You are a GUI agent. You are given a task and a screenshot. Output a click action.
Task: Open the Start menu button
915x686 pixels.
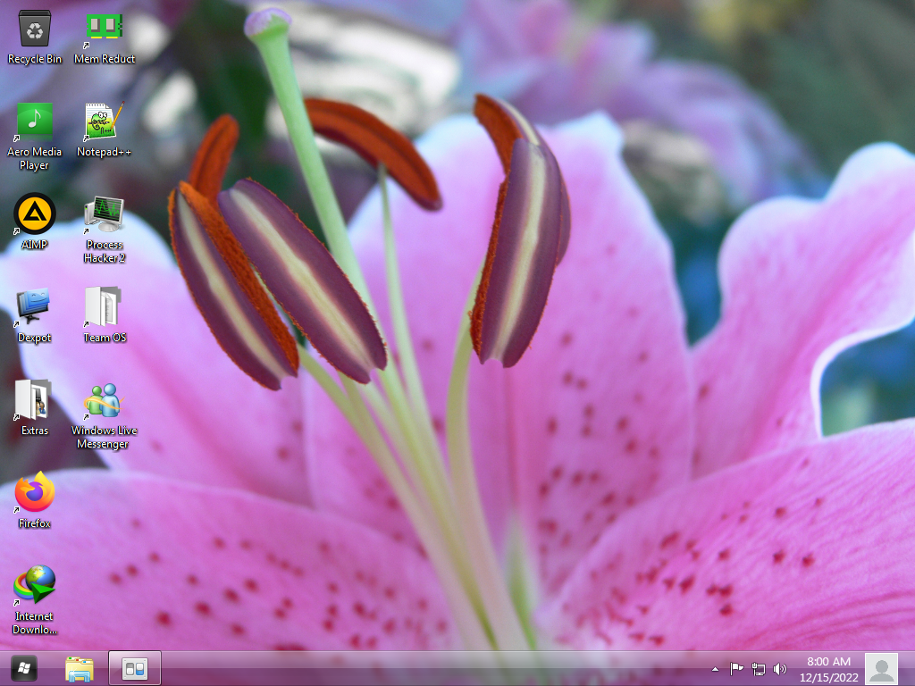click(x=24, y=668)
